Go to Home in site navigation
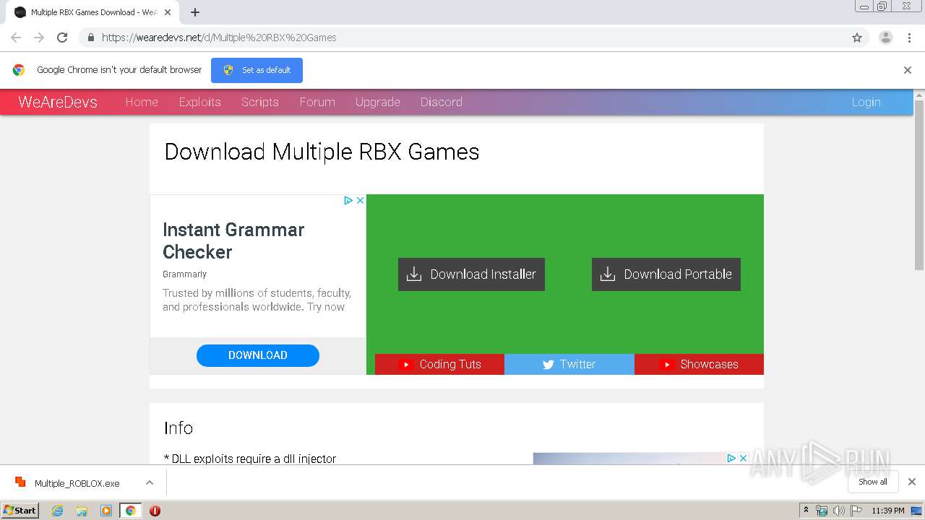The width and height of the screenshot is (925, 520). pos(142,102)
